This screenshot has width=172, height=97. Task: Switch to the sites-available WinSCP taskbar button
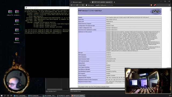49,96
